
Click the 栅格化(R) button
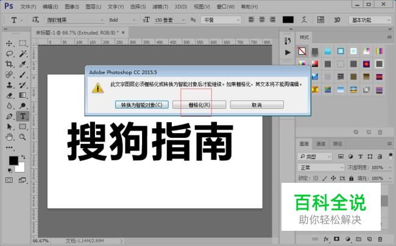click(x=199, y=104)
